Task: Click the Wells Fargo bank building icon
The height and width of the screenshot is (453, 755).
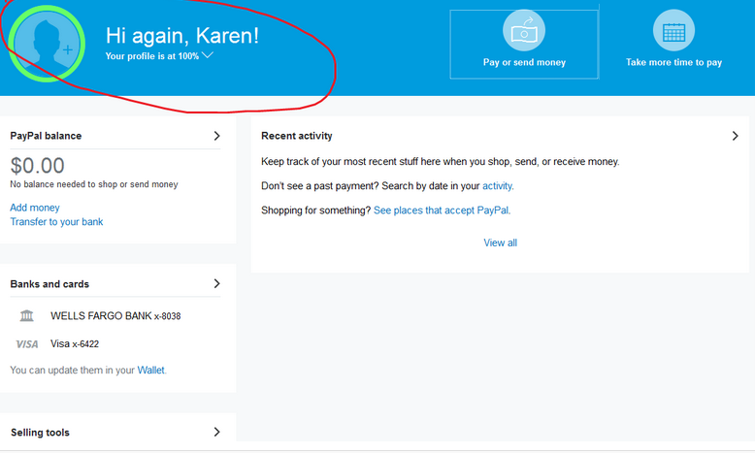Action: [27, 316]
